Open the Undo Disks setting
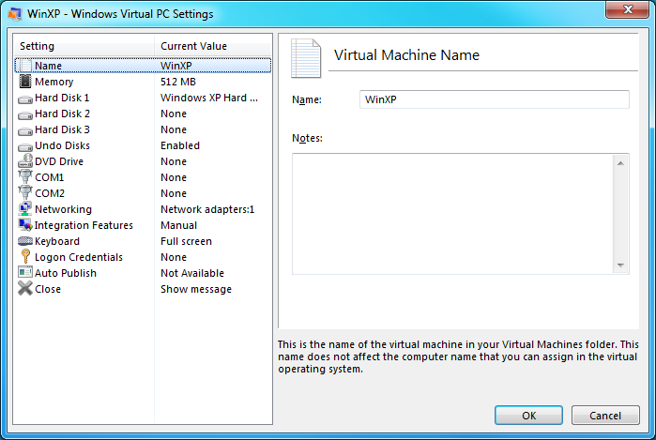The width and height of the screenshot is (656, 440). (62, 145)
